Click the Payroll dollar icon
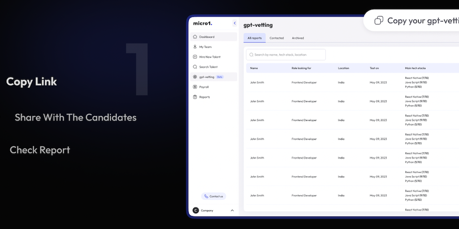 [x=195, y=87]
